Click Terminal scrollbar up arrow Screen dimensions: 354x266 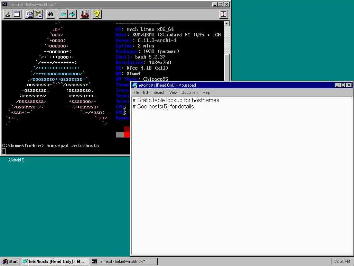227,24
